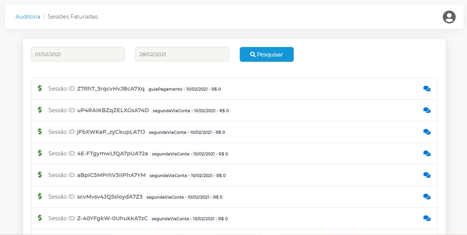Click segundaViaConta badge of session Z-40YFgkW-0UhukkA7zC
Image resolution: width=467 pixels, height=235 pixels.
pos(190,219)
